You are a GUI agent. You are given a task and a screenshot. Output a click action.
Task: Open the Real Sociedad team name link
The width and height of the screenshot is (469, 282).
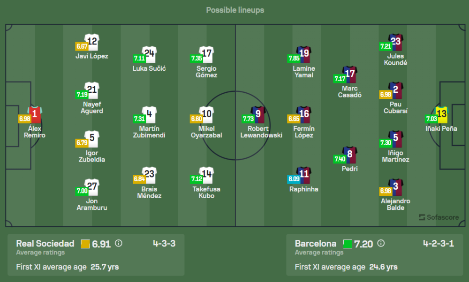coord(45,244)
